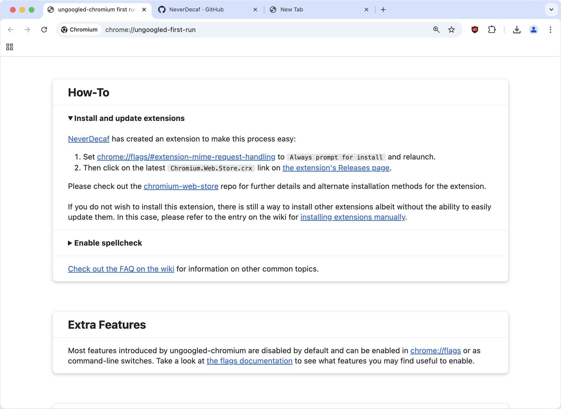Click the zoom magnifier icon in the address bar
Viewport: 561px width, 409px height.
pyautogui.click(x=436, y=30)
